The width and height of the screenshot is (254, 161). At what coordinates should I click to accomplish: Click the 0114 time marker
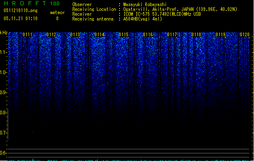coord(99,35)
